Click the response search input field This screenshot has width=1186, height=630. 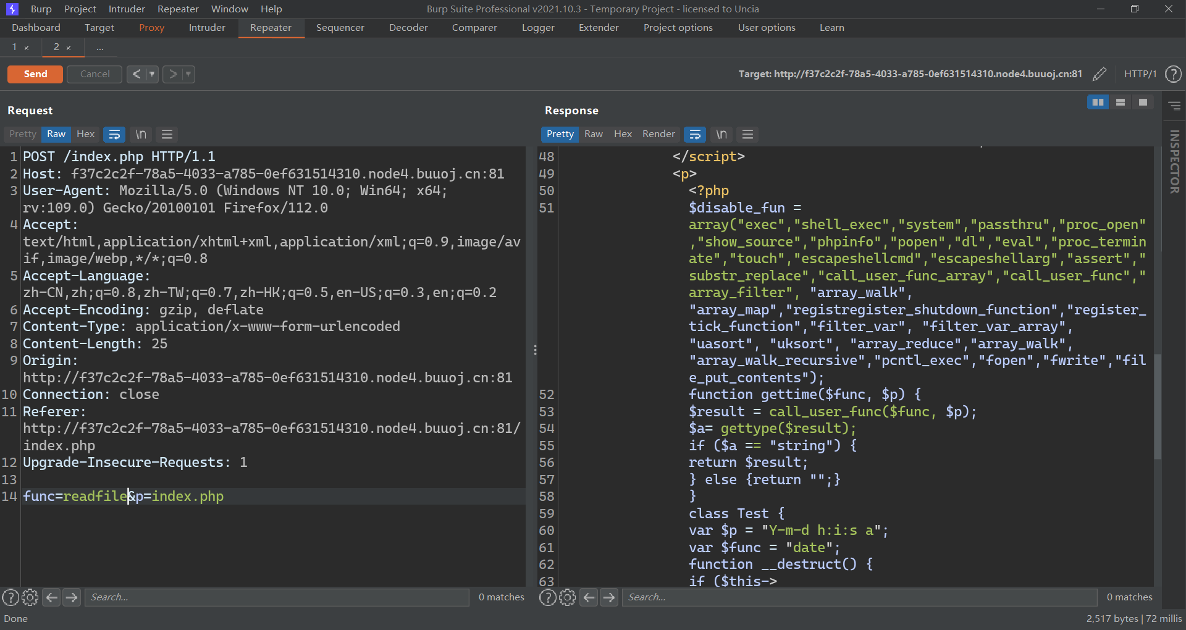click(860, 597)
